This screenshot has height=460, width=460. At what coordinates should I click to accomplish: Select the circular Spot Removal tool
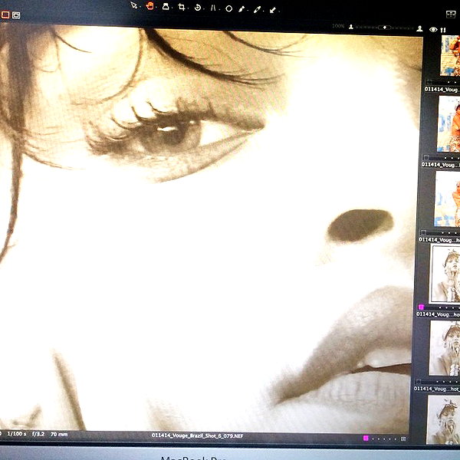[x=228, y=8]
